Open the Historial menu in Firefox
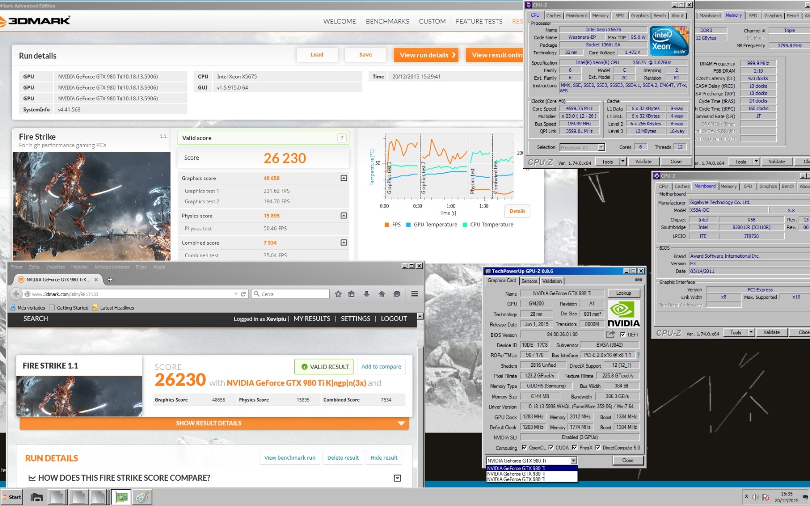Image resolution: width=810 pixels, height=506 pixels. (79, 267)
